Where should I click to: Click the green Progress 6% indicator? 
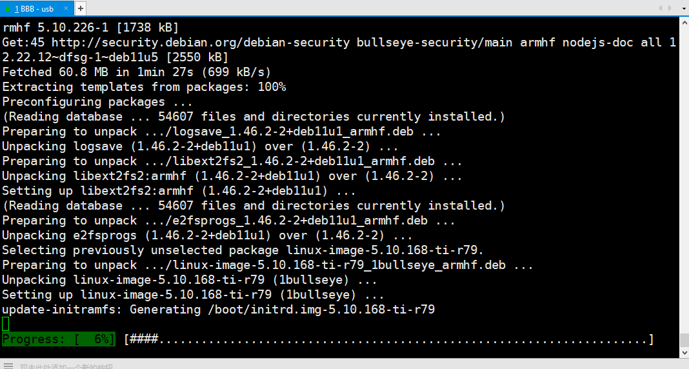(59, 339)
